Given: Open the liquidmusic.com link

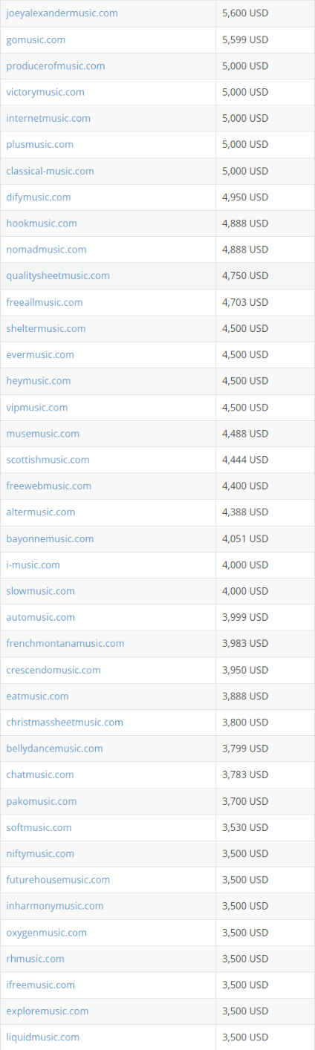Looking at the screenshot, I should (x=43, y=1037).
